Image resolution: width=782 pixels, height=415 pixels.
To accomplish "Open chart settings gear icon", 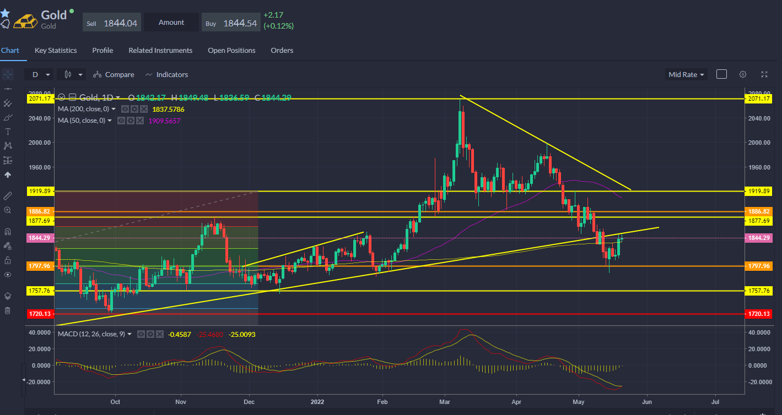I will pyautogui.click(x=743, y=74).
